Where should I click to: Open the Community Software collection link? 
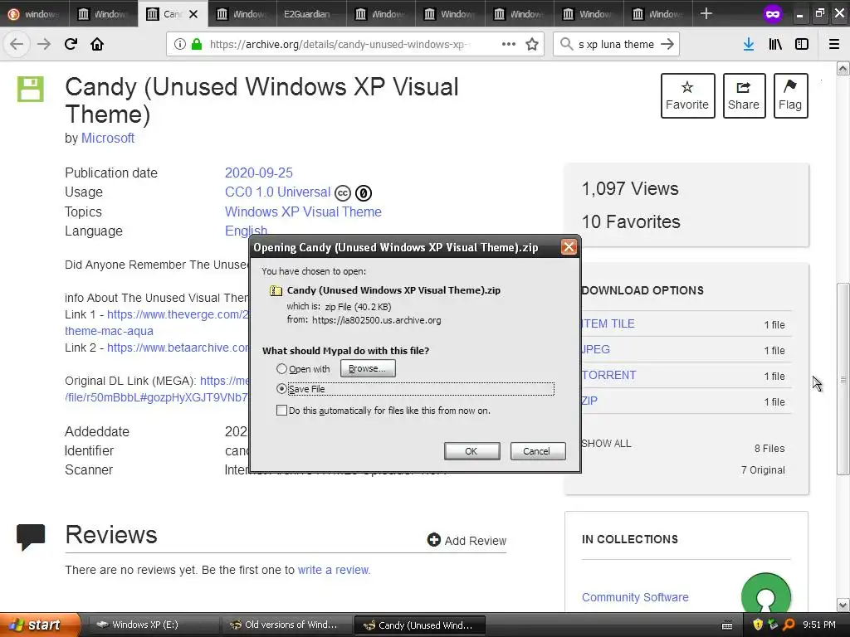[635, 597]
